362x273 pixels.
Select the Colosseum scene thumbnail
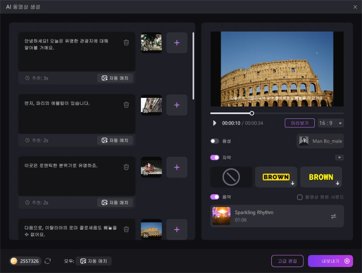(151, 230)
